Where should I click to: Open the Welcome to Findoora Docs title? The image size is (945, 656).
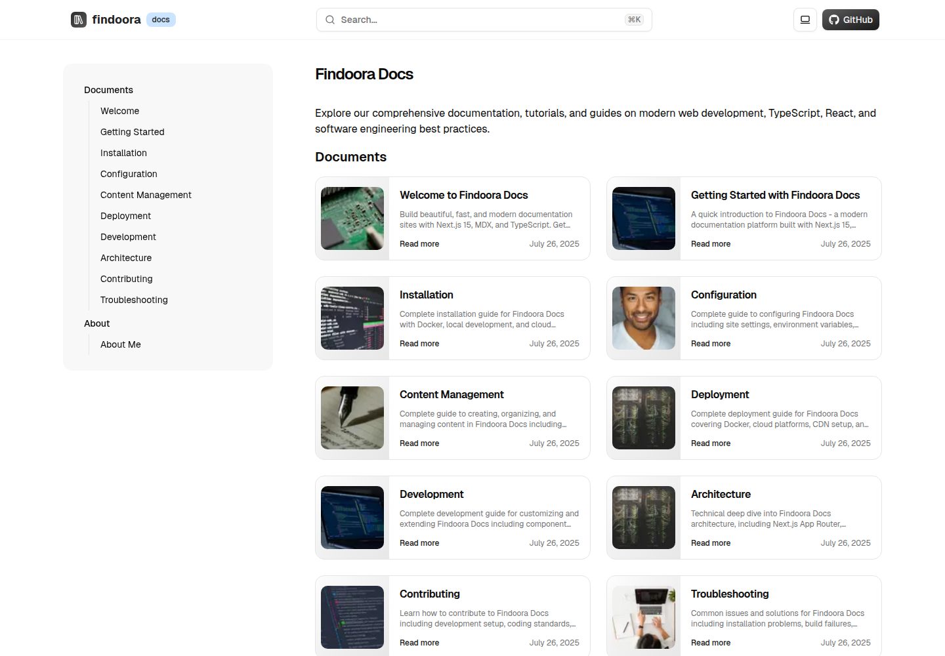coord(463,195)
